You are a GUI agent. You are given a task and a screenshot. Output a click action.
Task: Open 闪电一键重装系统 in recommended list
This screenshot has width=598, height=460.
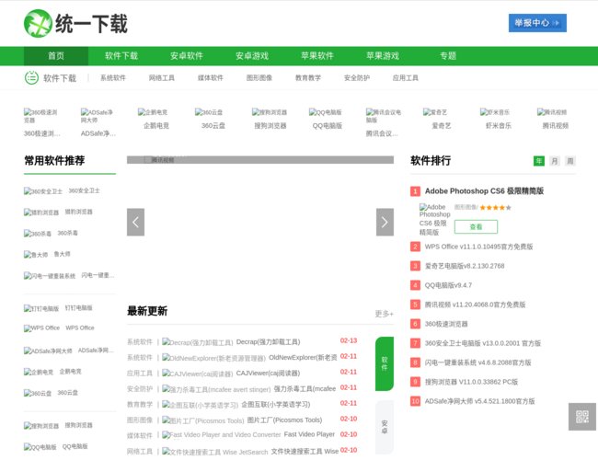(69, 275)
